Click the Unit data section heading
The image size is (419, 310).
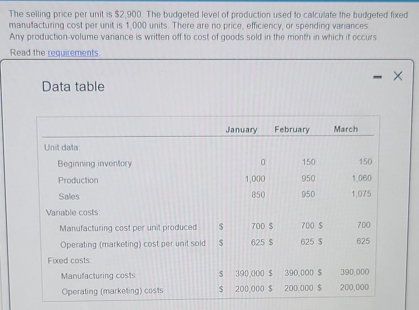(x=62, y=148)
